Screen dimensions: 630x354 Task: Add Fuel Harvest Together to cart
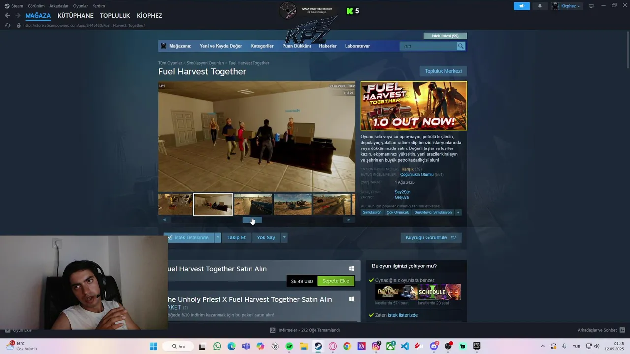click(x=336, y=281)
